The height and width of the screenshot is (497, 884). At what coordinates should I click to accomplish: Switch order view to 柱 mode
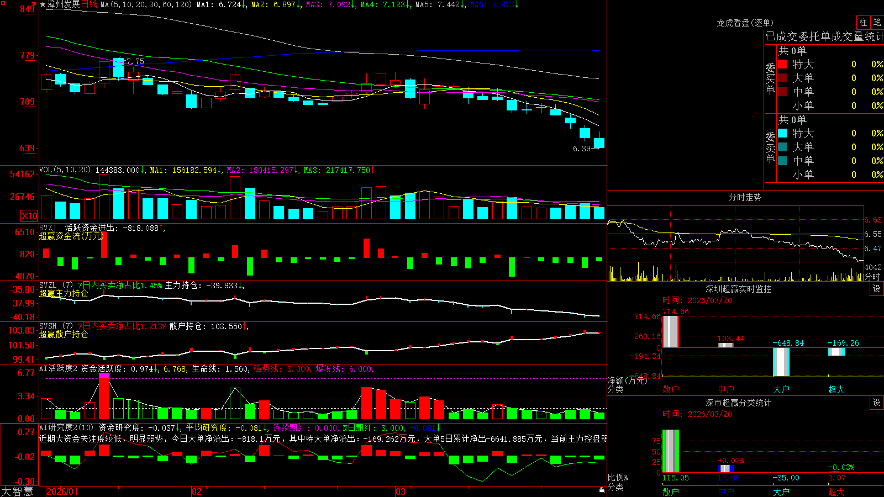coord(863,22)
